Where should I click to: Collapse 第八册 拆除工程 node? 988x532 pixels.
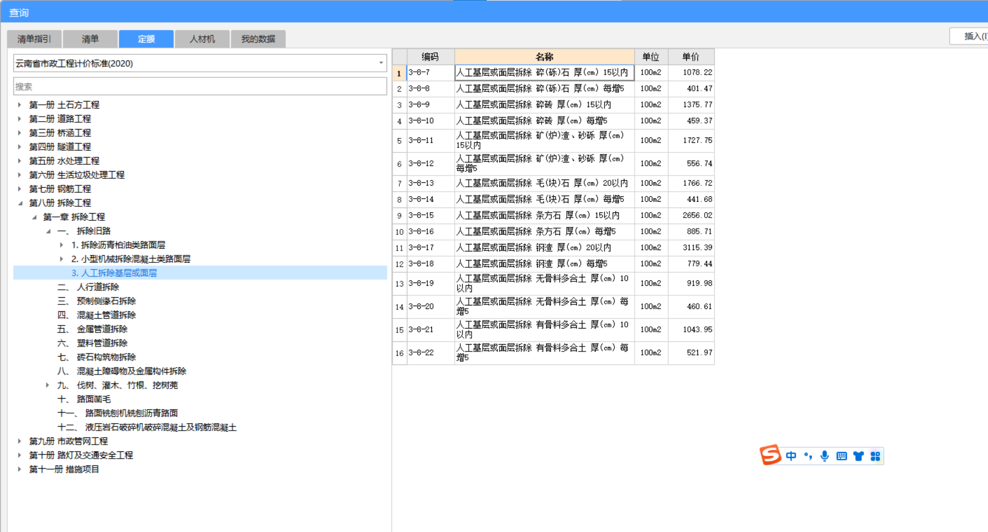pos(20,203)
